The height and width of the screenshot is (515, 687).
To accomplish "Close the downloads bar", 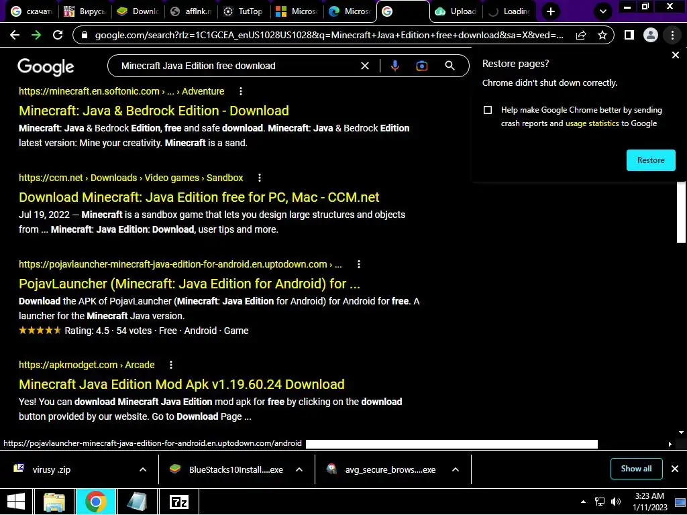I will point(675,469).
